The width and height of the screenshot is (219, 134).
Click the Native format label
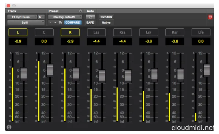click(106, 23)
